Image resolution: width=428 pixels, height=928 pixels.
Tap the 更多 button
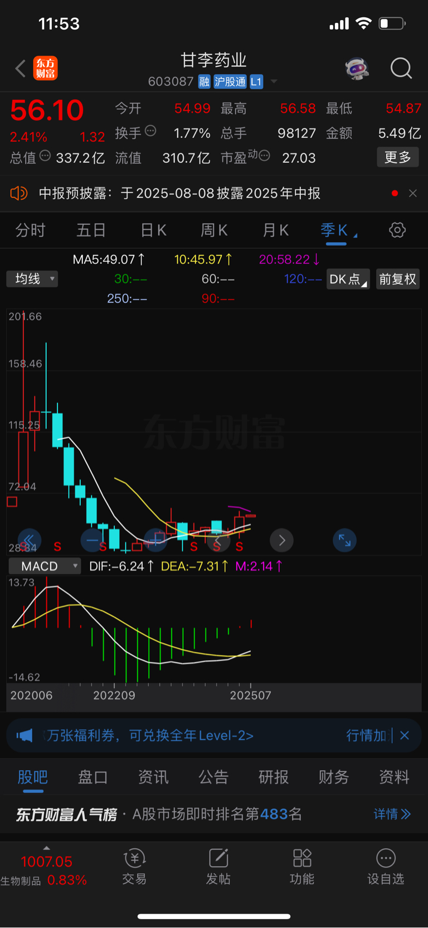pyautogui.click(x=398, y=157)
